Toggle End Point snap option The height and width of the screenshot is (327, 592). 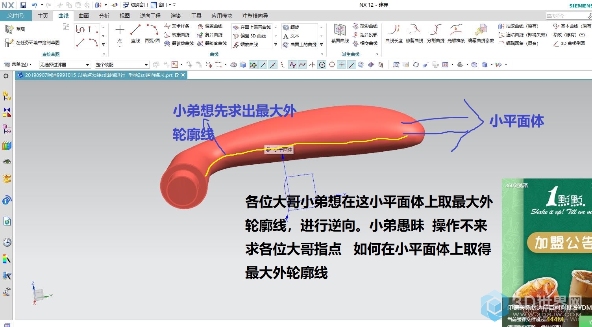[263, 65]
